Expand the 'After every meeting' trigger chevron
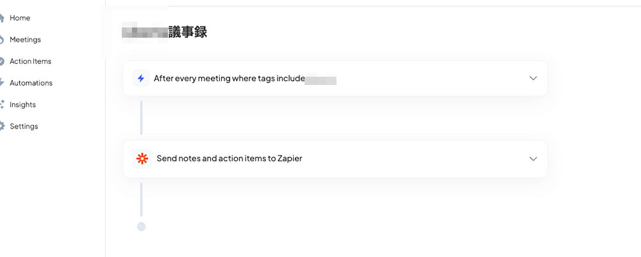This screenshot has height=257, width=641. pos(533,79)
